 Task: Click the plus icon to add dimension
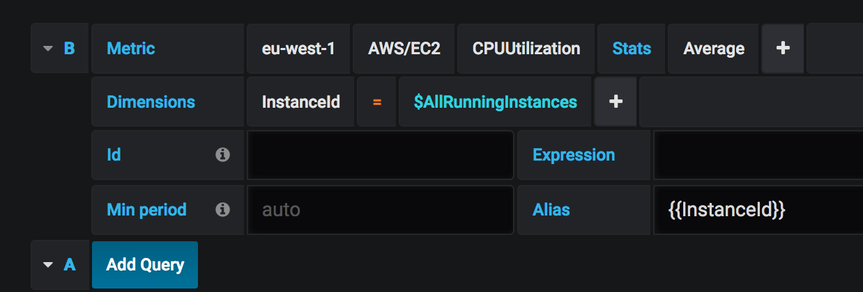coord(616,102)
